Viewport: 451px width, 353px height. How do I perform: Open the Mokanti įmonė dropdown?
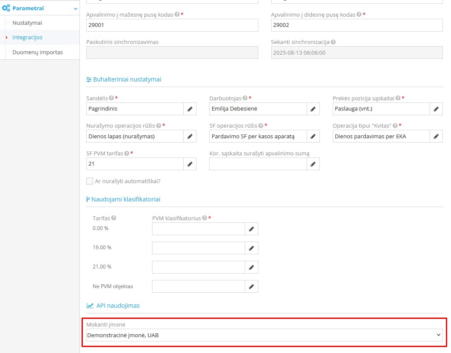click(264, 335)
